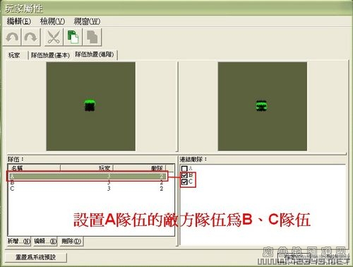Screen dimensions: 353x267
Task: Switch to 隊伍放置(基本) tab
Action: (x=51, y=55)
